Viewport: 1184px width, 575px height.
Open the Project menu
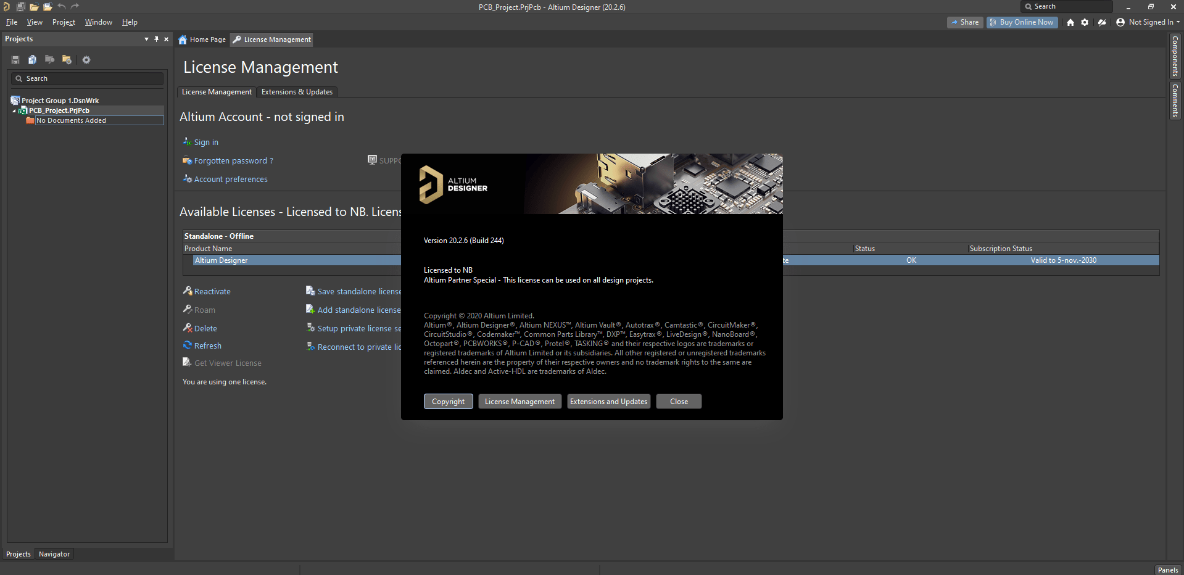click(x=64, y=22)
